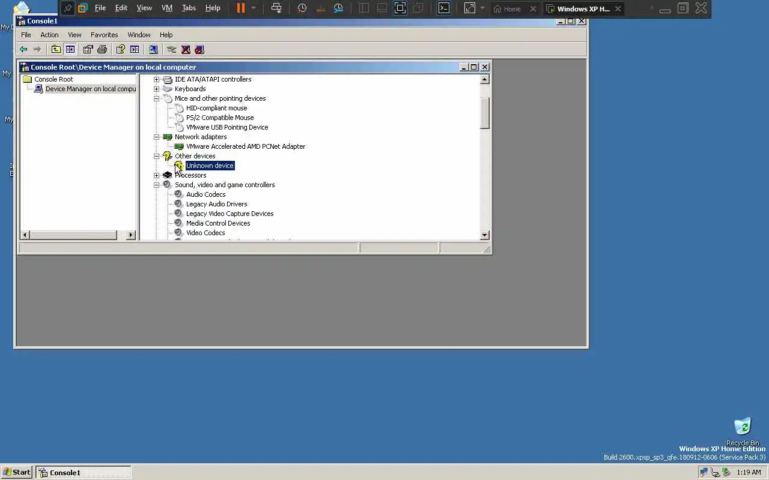Click the Uninstall device toolbar icon
The image size is (769, 480).
pyautogui.click(x=186, y=49)
